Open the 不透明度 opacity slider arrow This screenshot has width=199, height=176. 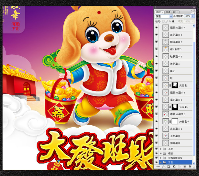(x=193, y=16)
